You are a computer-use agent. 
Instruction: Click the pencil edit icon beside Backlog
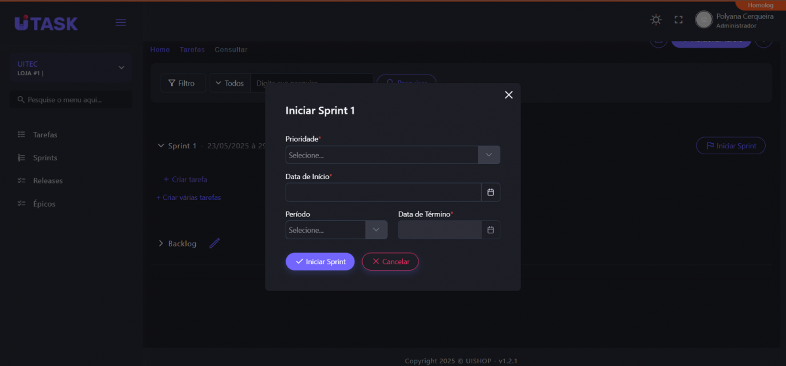pos(214,244)
